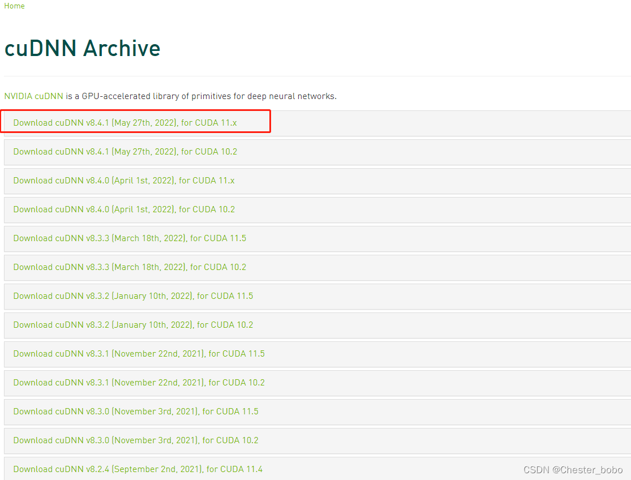
Task: Open the Home breadcrumb link
Action: [x=14, y=6]
